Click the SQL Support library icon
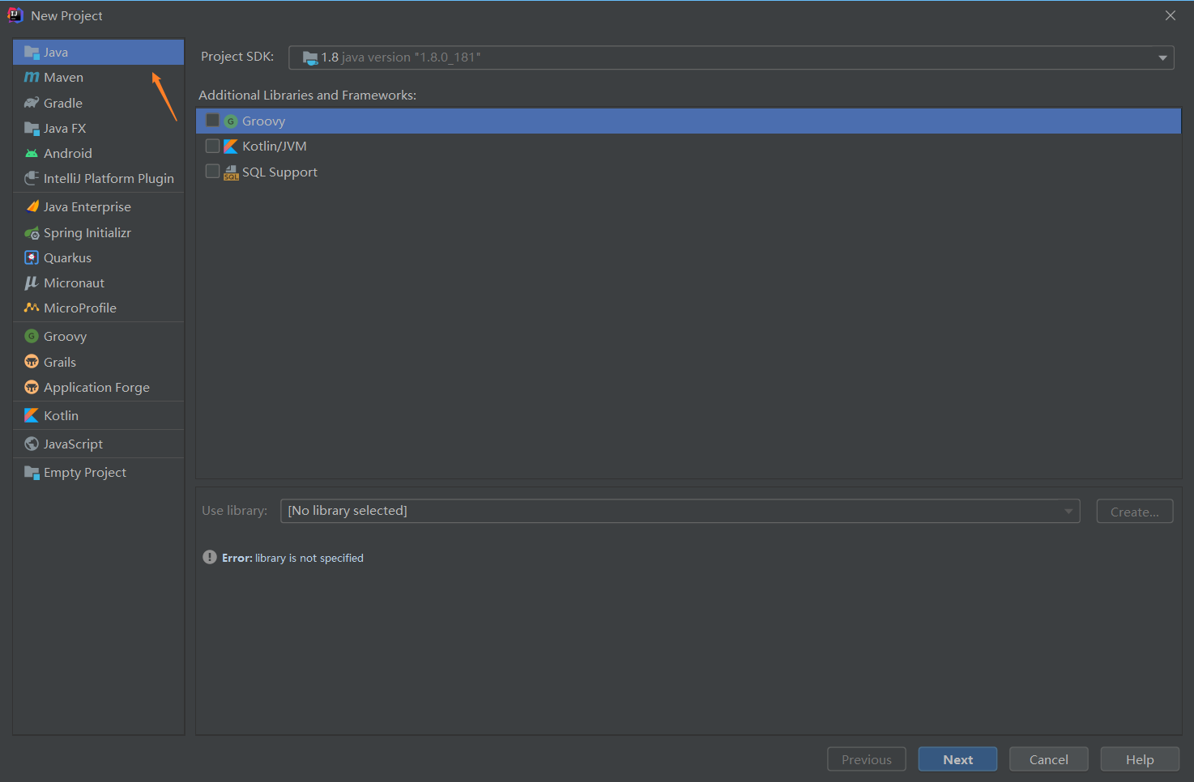The height and width of the screenshot is (782, 1194). [231, 172]
